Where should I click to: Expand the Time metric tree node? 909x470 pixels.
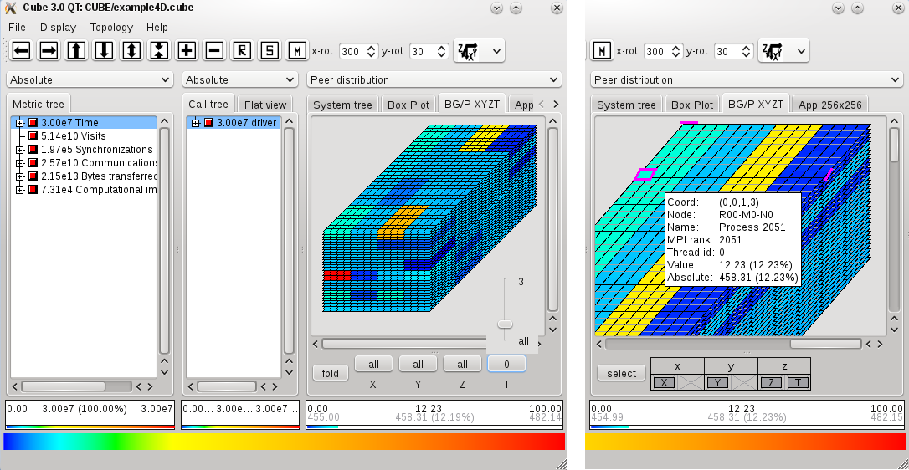pos(20,123)
